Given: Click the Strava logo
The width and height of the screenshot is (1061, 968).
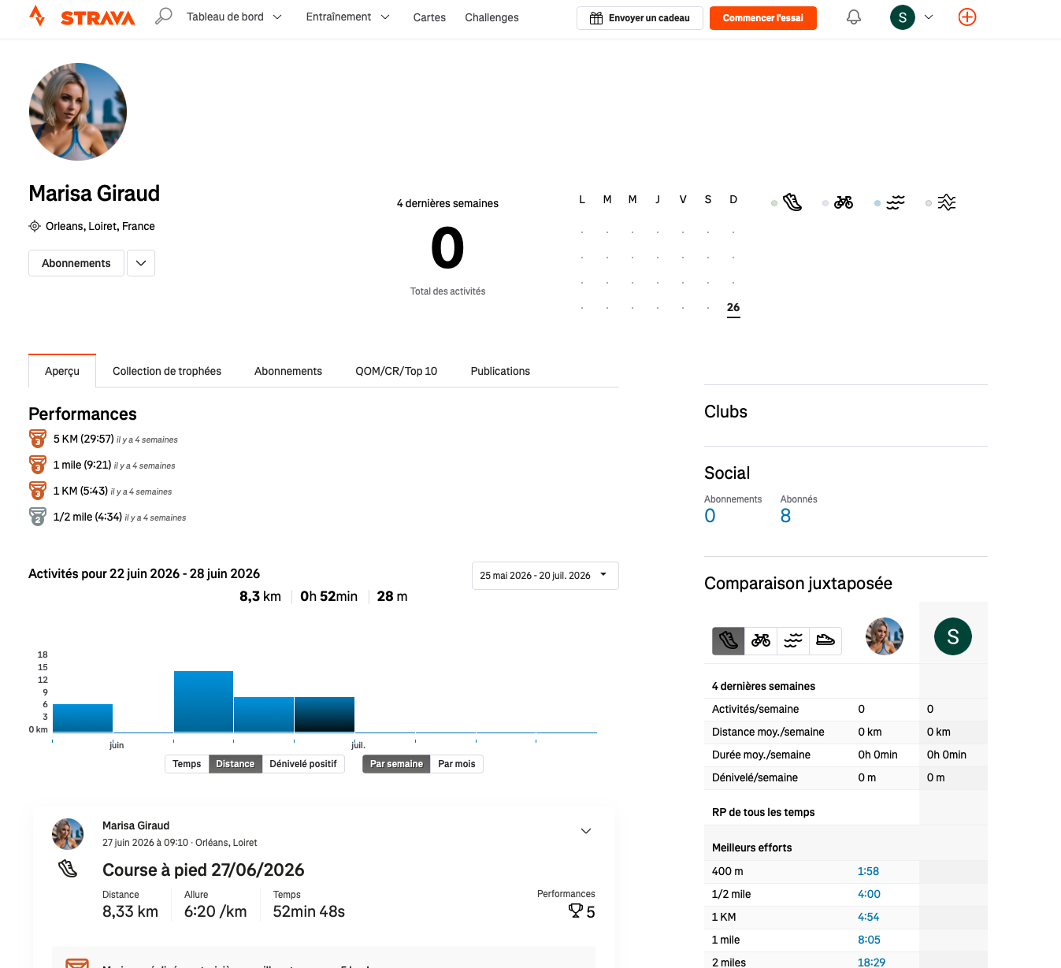Looking at the screenshot, I should coord(82,17).
